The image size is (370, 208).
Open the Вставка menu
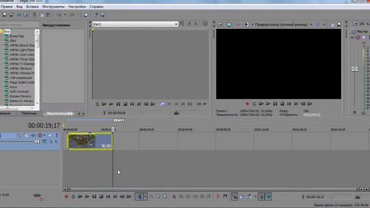32,6
